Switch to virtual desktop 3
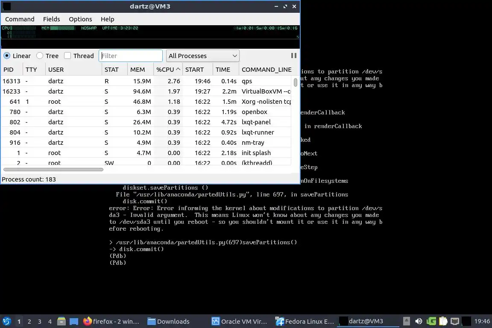 (x=40, y=322)
